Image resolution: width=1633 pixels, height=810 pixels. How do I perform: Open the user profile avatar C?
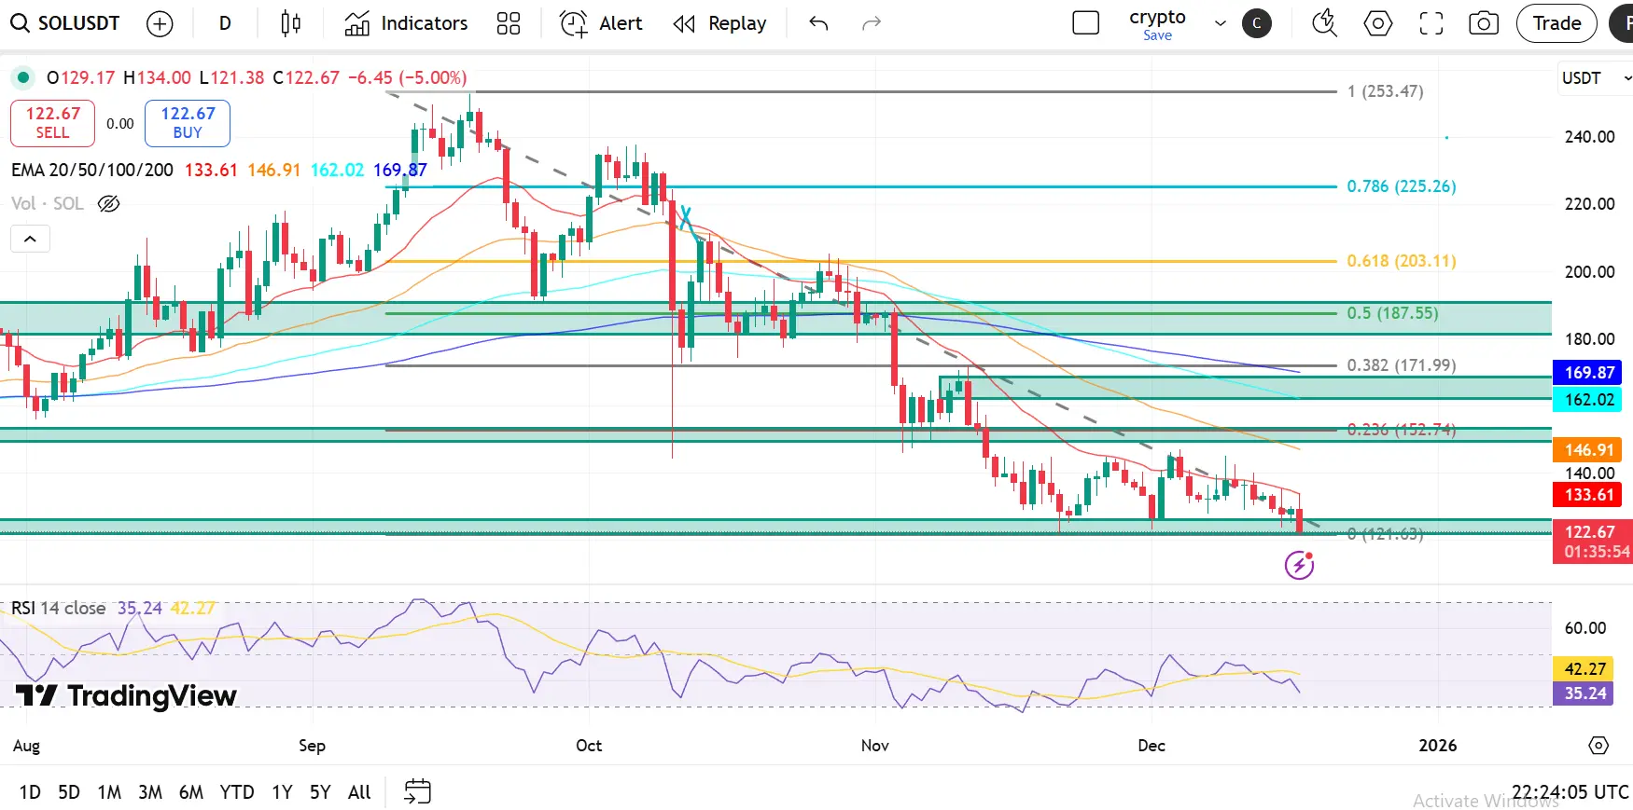pos(1257,23)
